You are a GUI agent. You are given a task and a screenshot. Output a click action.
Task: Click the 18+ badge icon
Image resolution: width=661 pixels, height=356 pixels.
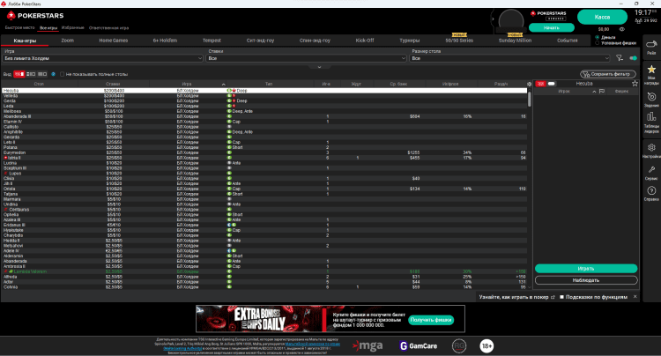(486, 346)
